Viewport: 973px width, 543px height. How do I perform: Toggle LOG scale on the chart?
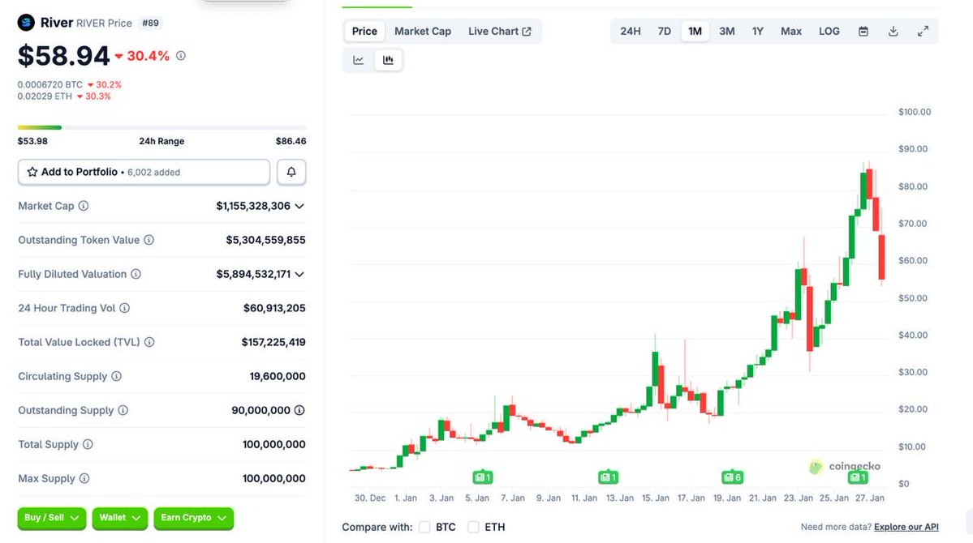[829, 32]
